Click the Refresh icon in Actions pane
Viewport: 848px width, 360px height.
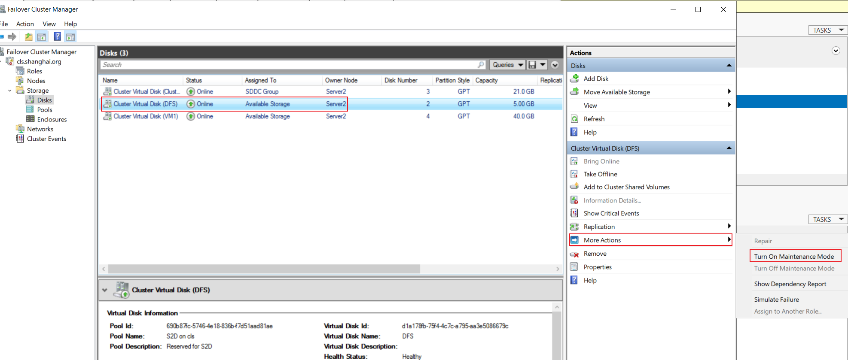point(574,119)
